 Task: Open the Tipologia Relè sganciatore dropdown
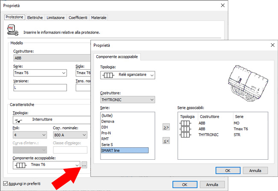pos(127,75)
